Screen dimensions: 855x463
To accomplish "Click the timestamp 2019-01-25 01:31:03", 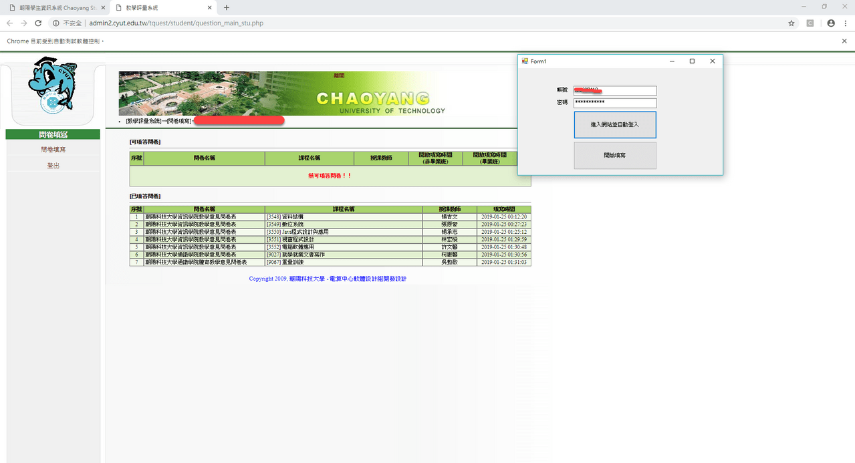I will [x=503, y=263].
